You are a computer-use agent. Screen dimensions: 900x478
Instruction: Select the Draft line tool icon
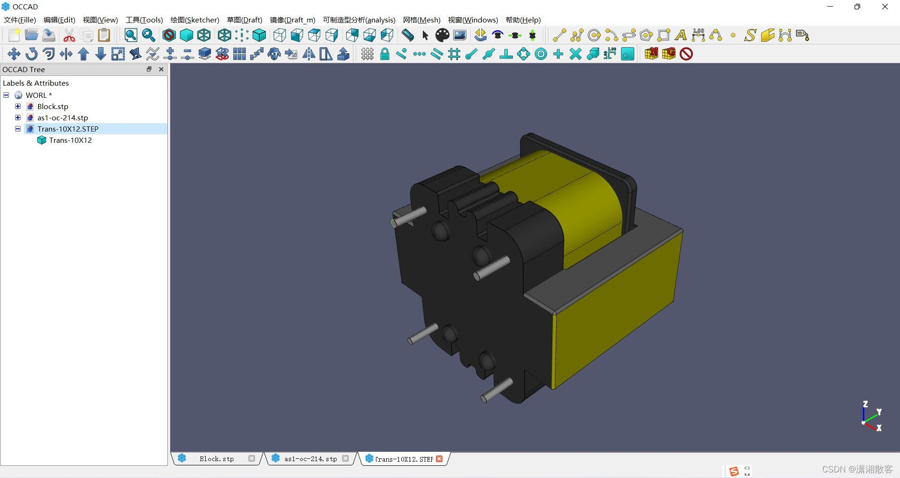coord(560,35)
